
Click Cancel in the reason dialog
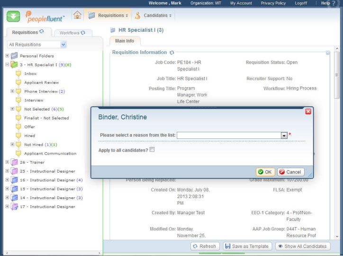290,172
